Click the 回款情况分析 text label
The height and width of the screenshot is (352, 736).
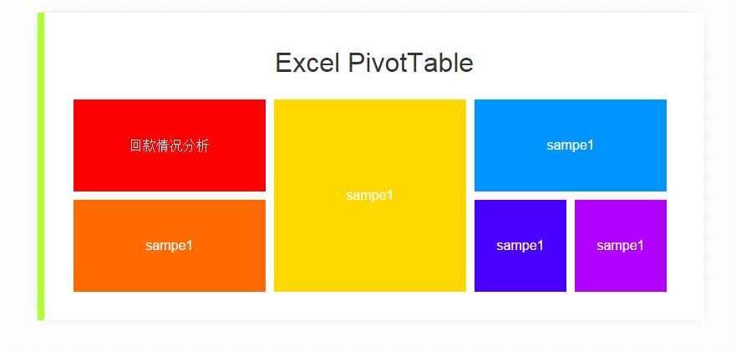tap(170, 145)
